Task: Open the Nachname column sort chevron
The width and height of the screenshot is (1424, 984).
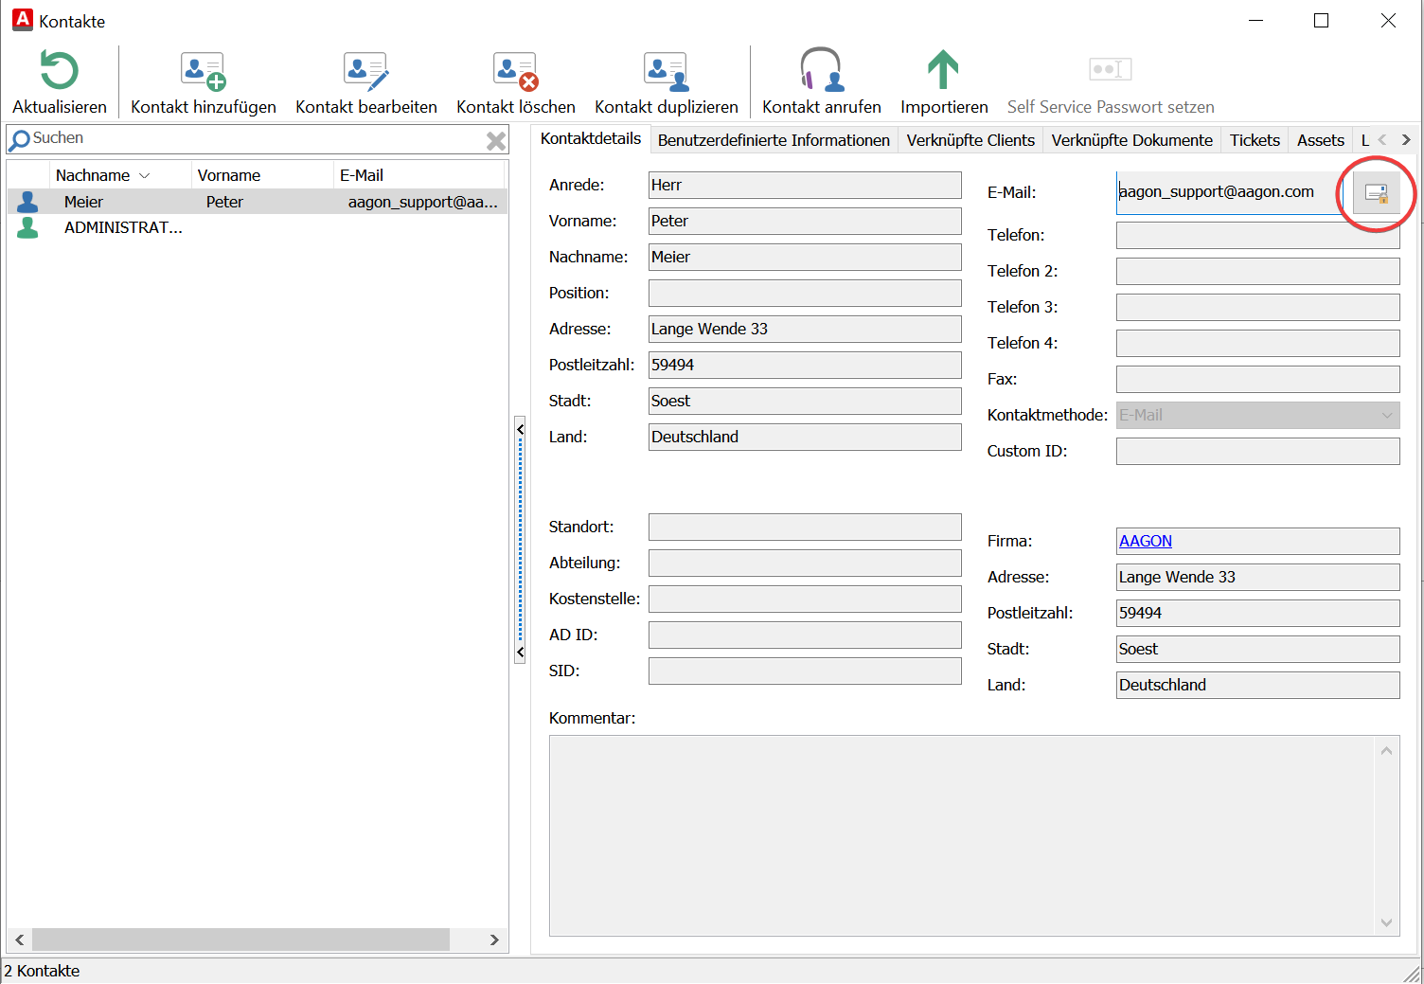Action: [145, 176]
